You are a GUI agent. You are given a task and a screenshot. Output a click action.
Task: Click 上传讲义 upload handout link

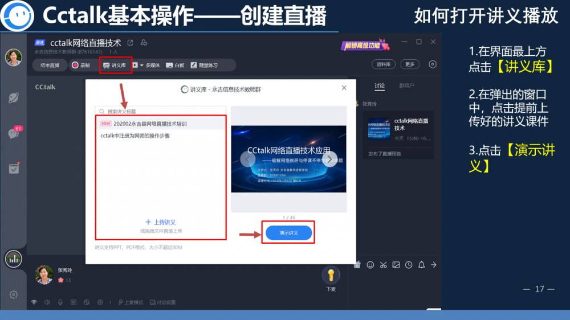[160, 222]
